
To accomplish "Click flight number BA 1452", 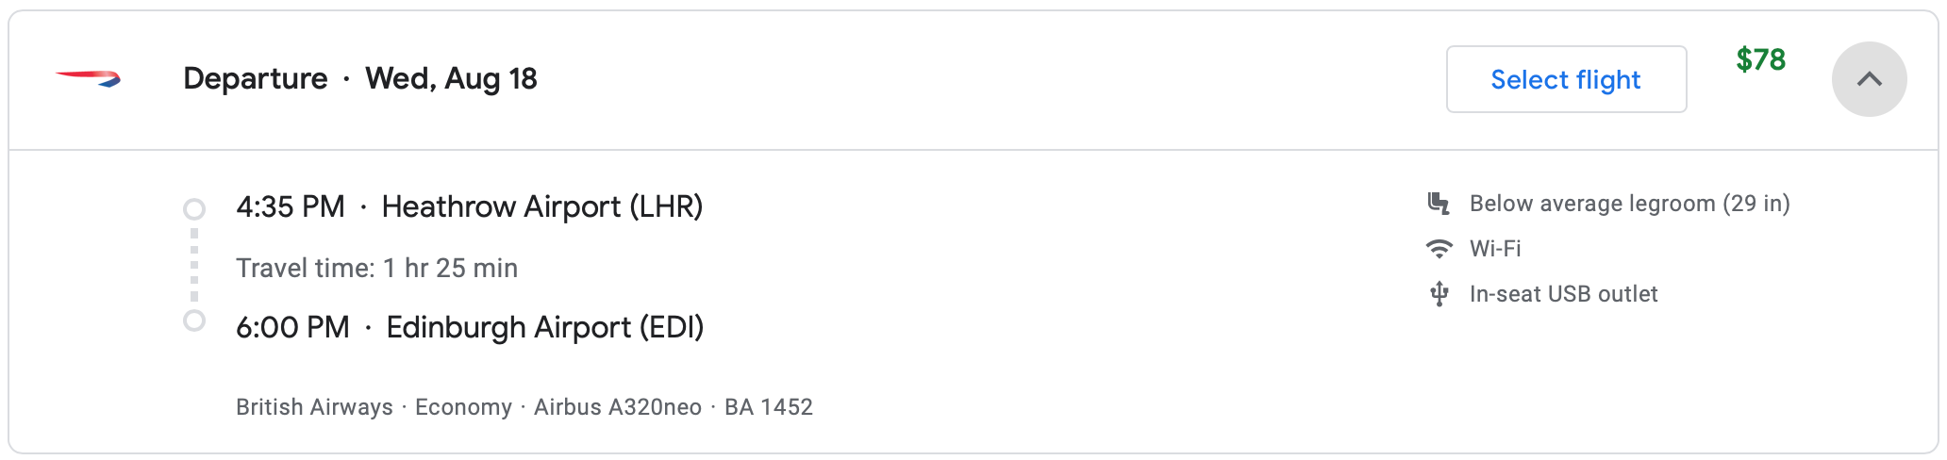I will (x=769, y=407).
